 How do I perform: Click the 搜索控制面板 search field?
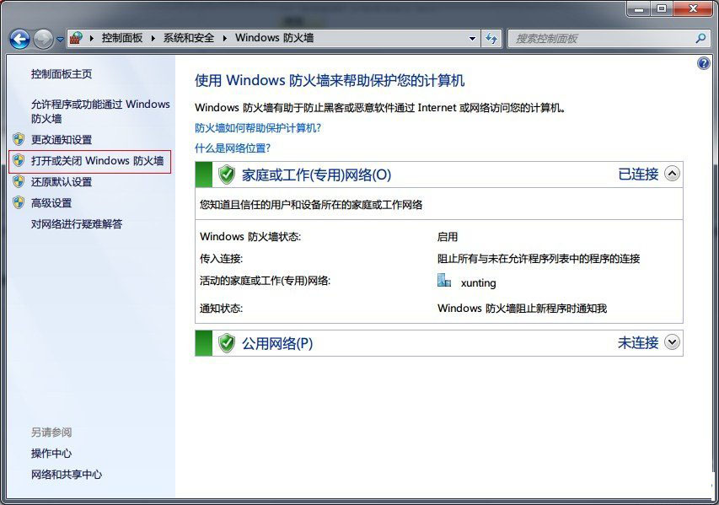pos(600,39)
